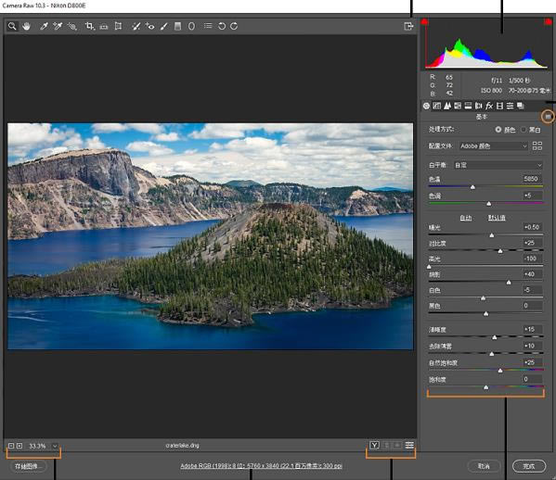
Task: Select the Transform tool
Action: click(118, 26)
